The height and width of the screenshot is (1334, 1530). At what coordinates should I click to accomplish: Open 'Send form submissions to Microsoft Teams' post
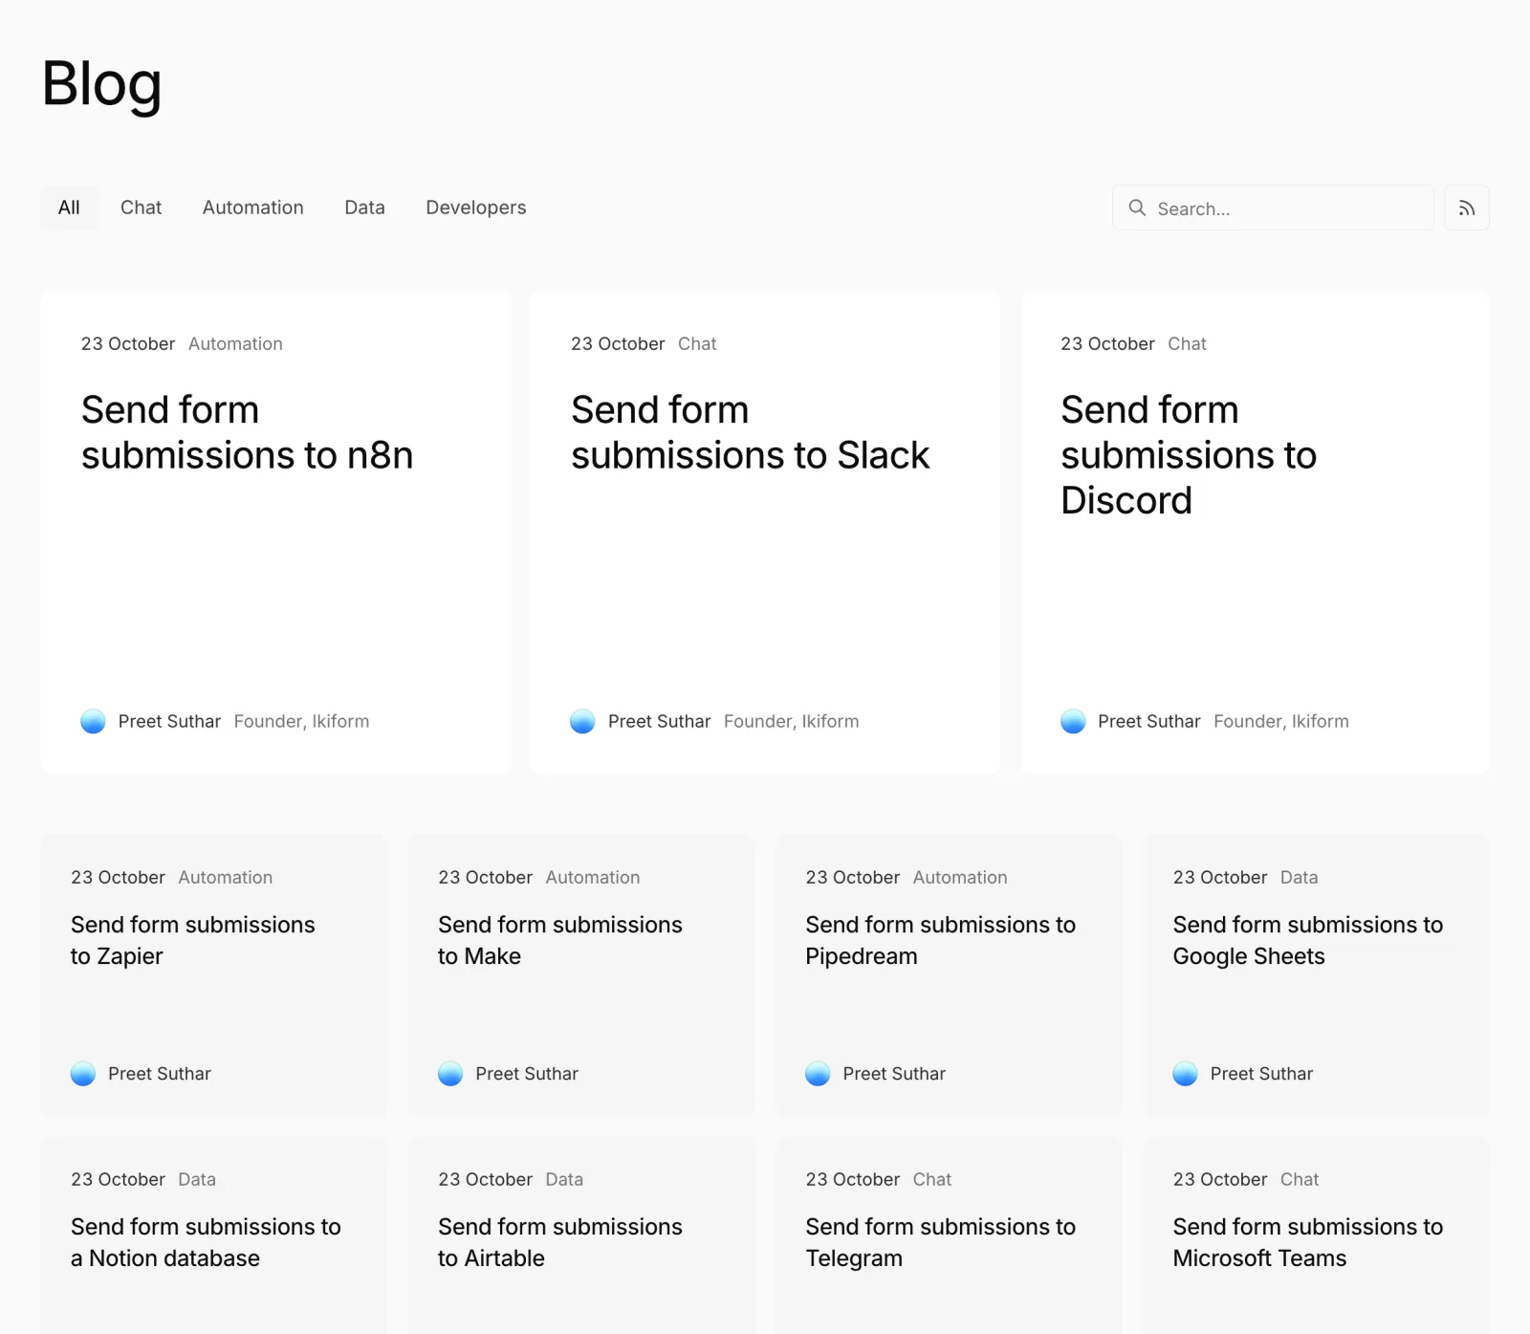(x=1307, y=1242)
